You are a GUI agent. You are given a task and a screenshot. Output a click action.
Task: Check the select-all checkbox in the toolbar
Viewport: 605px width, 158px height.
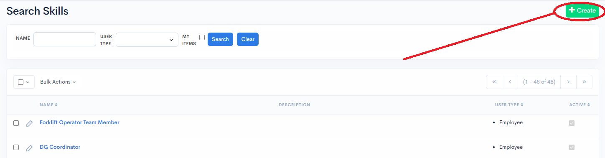[x=20, y=82]
